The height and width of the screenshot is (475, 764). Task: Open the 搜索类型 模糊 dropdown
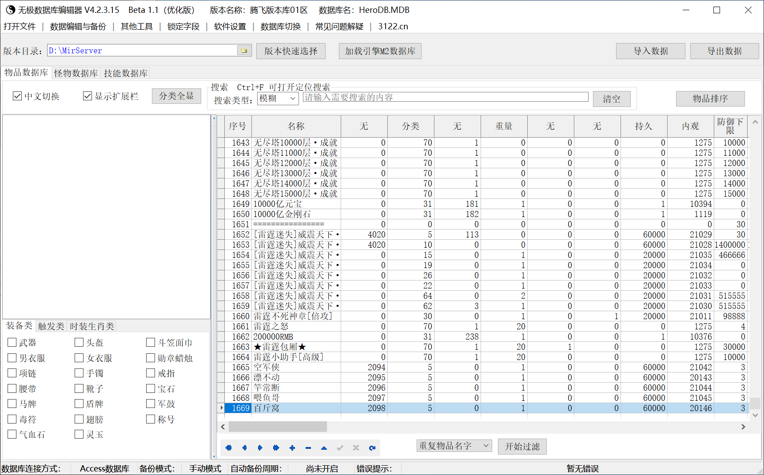pos(278,98)
